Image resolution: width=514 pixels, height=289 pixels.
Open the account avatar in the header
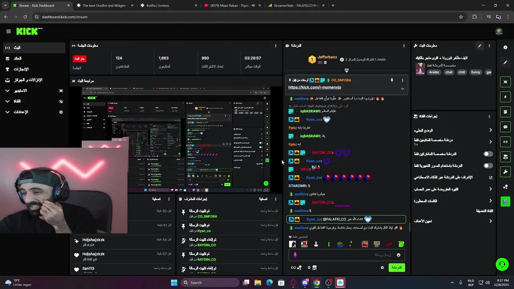point(499,32)
